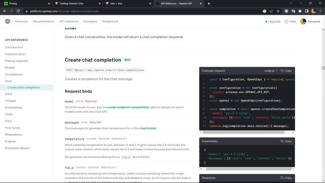Close the Getting Started Vite tab
Screen dimensions: 325x183
tap(100, 4)
